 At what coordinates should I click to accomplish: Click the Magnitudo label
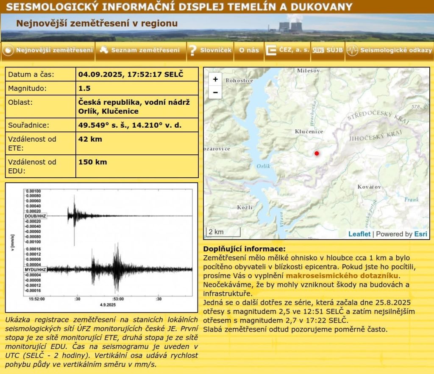28,88
